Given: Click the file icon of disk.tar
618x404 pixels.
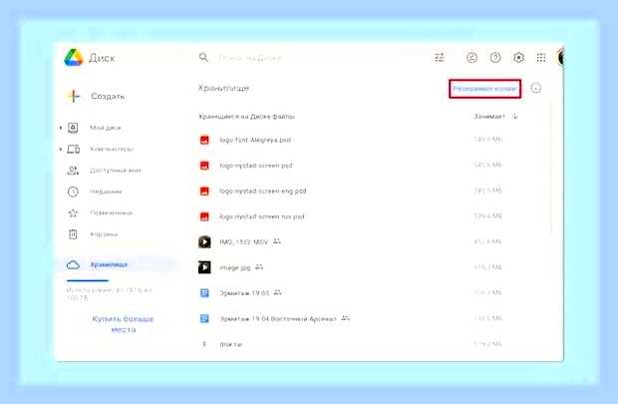Looking at the screenshot, I should [204, 344].
